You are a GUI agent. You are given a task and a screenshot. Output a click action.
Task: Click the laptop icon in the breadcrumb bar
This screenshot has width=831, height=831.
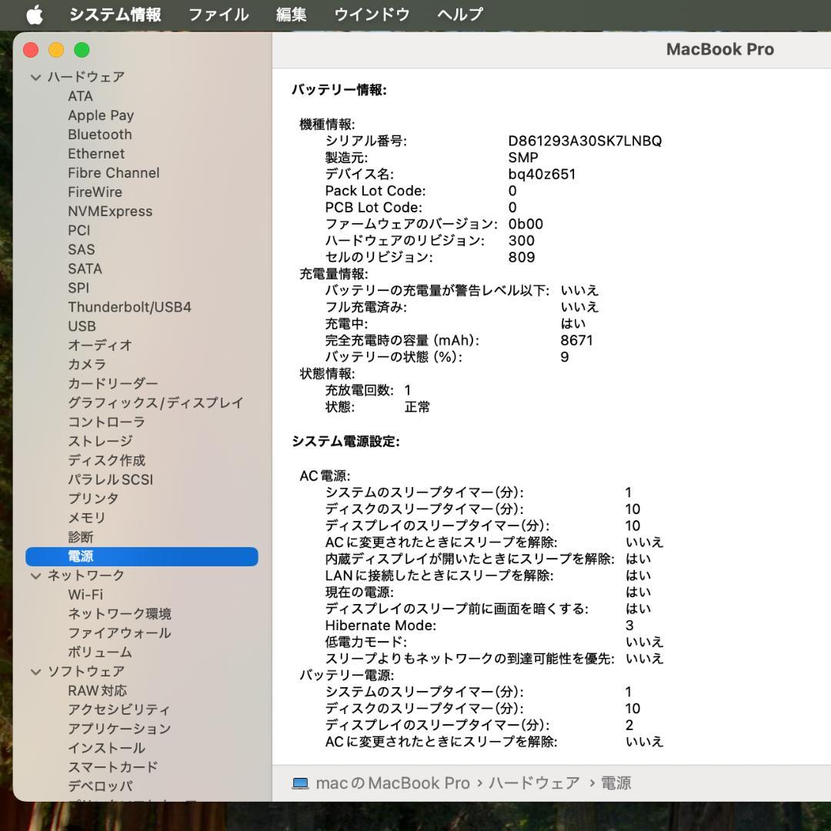(x=300, y=783)
